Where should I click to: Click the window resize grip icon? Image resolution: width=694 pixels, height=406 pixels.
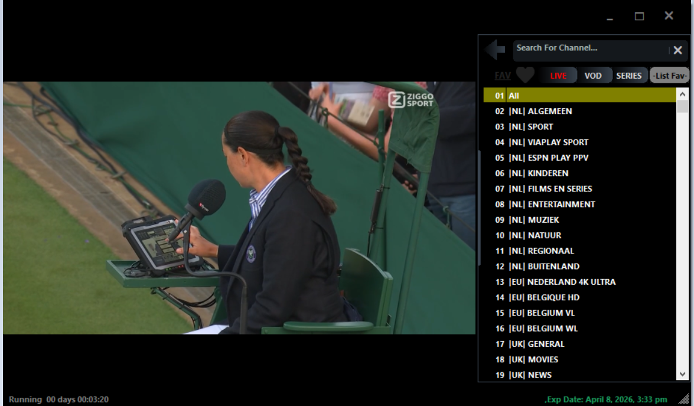click(x=685, y=398)
